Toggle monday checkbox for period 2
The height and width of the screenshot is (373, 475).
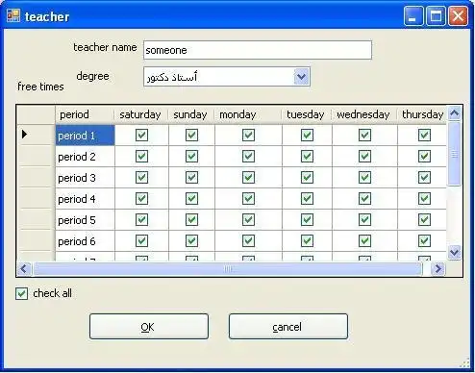coord(248,156)
